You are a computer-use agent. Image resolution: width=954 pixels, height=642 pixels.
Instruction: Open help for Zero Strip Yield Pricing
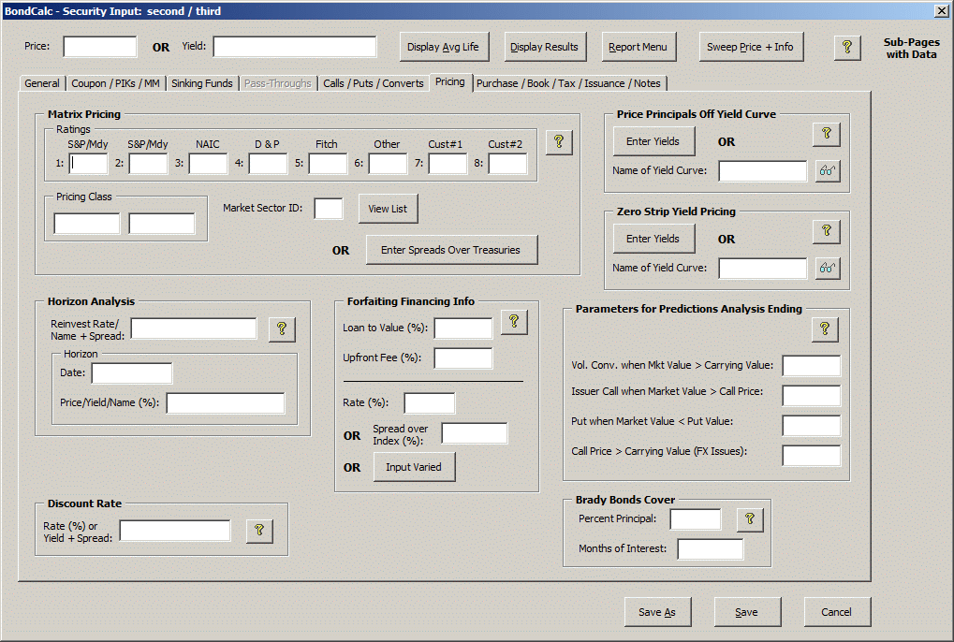[x=826, y=232]
